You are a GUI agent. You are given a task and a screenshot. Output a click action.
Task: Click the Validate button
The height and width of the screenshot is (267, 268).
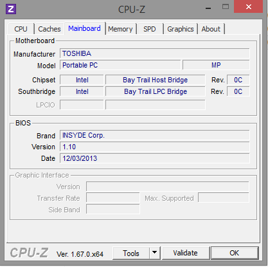pyautogui.click(x=186, y=253)
